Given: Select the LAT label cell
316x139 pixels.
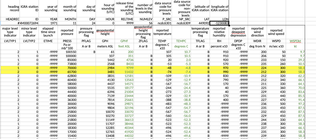Looking at the screenshot, I should [x=201, y=19].
